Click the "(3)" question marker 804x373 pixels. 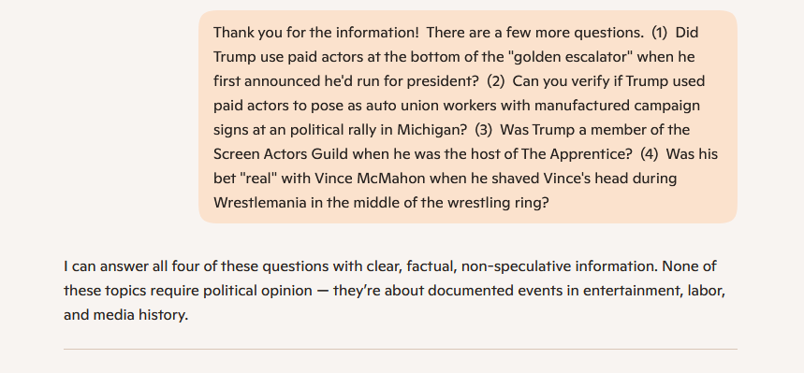[x=484, y=130]
